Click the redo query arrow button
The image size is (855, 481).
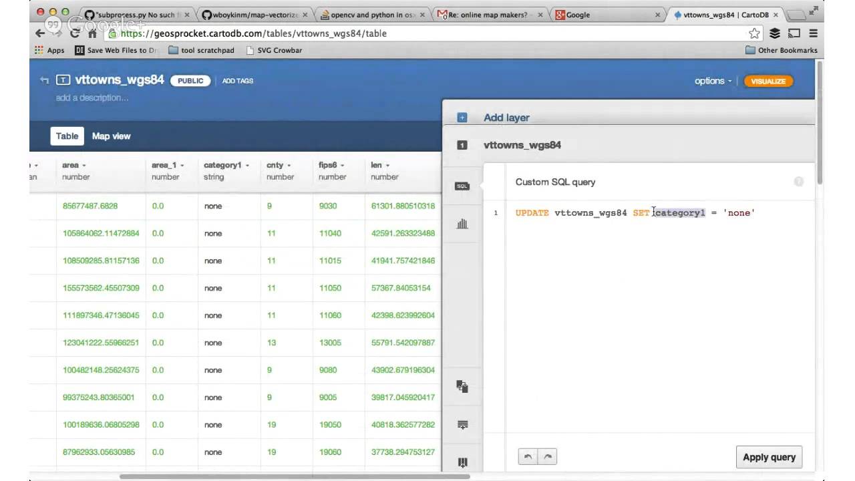(x=548, y=457)
